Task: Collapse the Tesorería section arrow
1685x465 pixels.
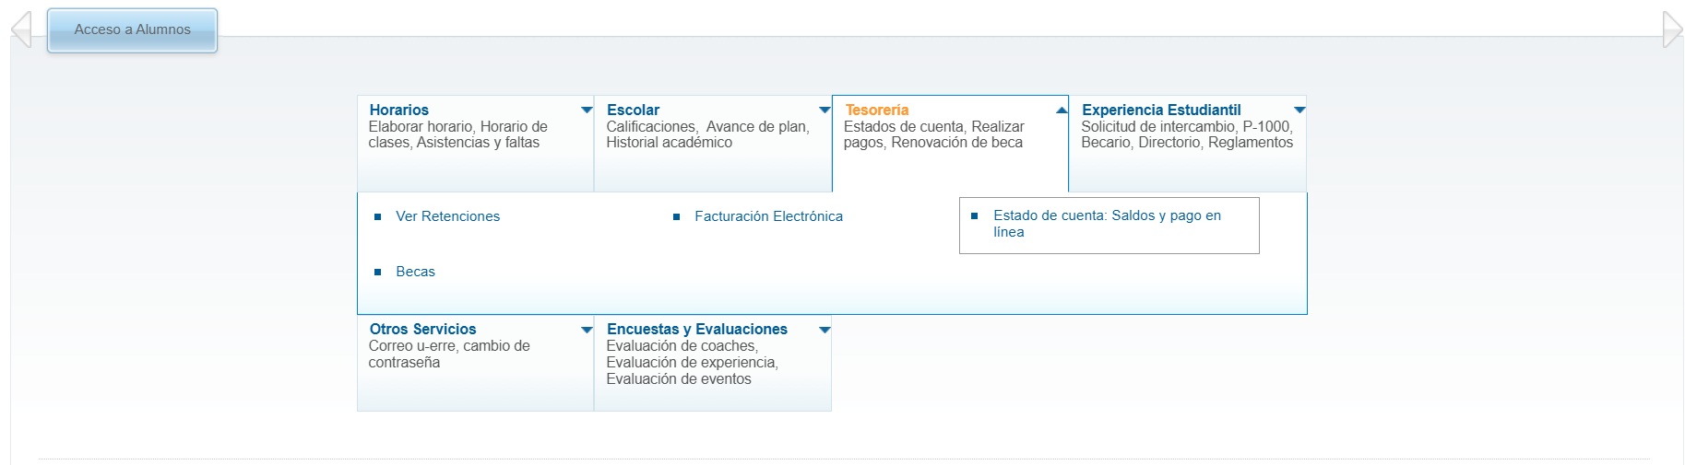Action: [x=1062, y=110]
